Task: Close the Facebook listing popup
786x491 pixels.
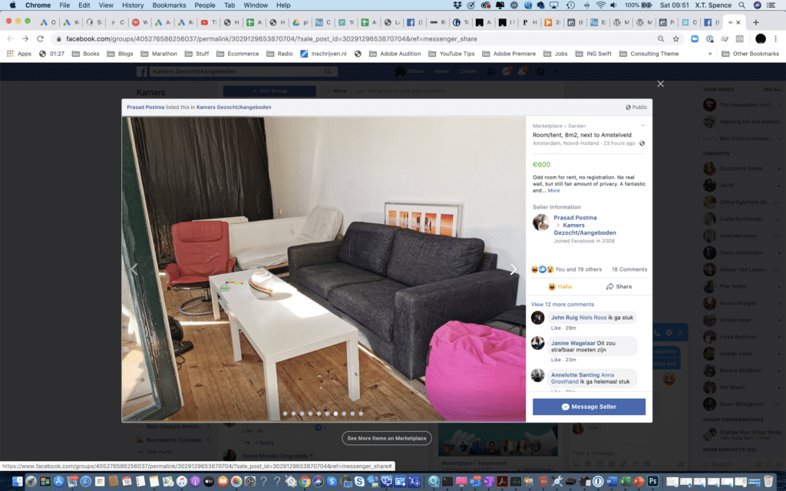Action: point(660,84)
